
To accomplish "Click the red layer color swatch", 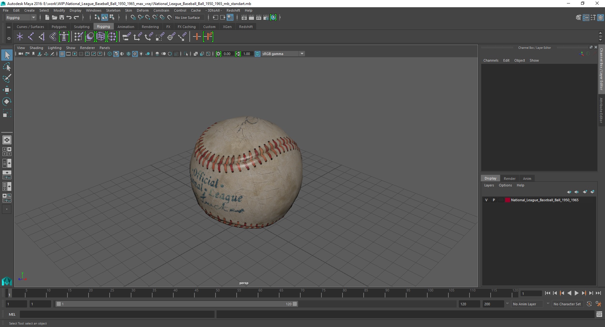I will [508, 200].
